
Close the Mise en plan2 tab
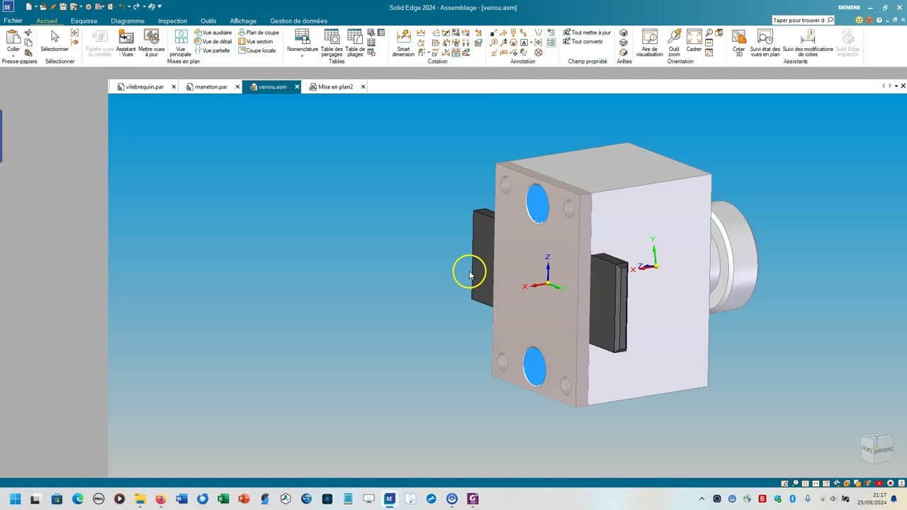tap(363, 86)
